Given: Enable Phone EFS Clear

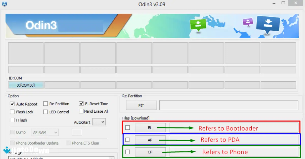Looking at the screenshot, I should (68, 143).
